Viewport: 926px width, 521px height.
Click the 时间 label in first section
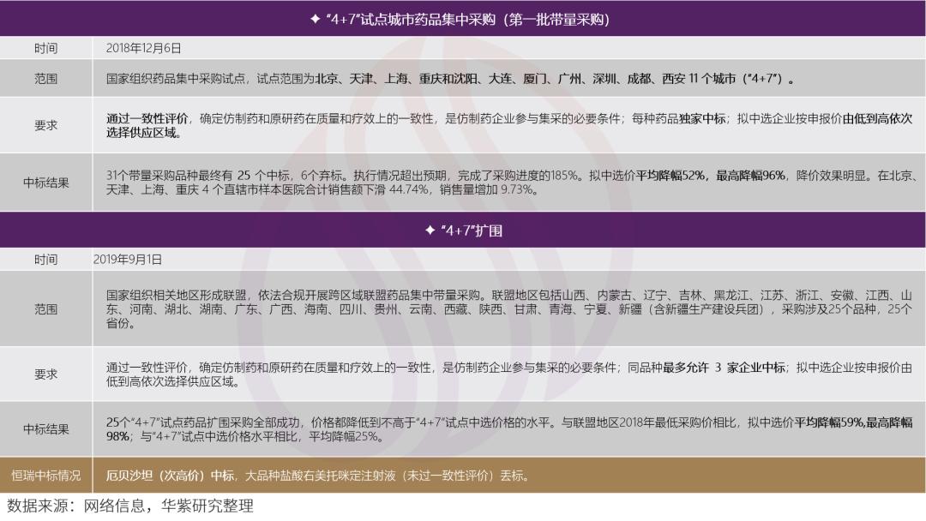(47, 49)
